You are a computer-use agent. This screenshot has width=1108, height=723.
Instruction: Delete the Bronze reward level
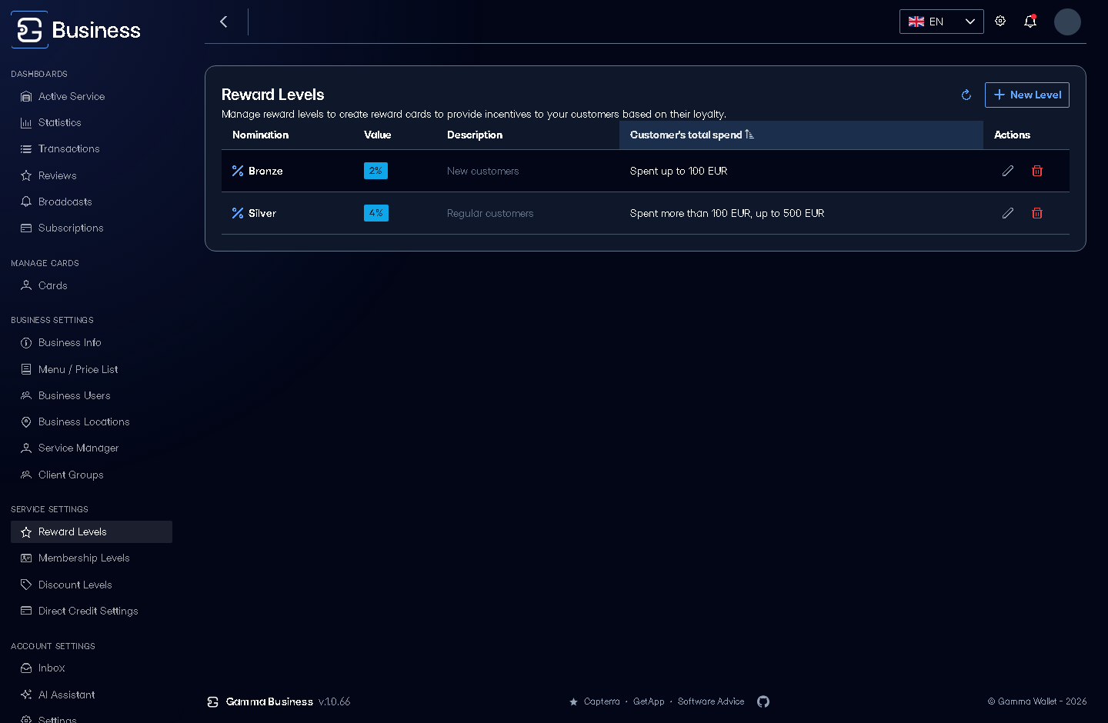(1037, 171)
